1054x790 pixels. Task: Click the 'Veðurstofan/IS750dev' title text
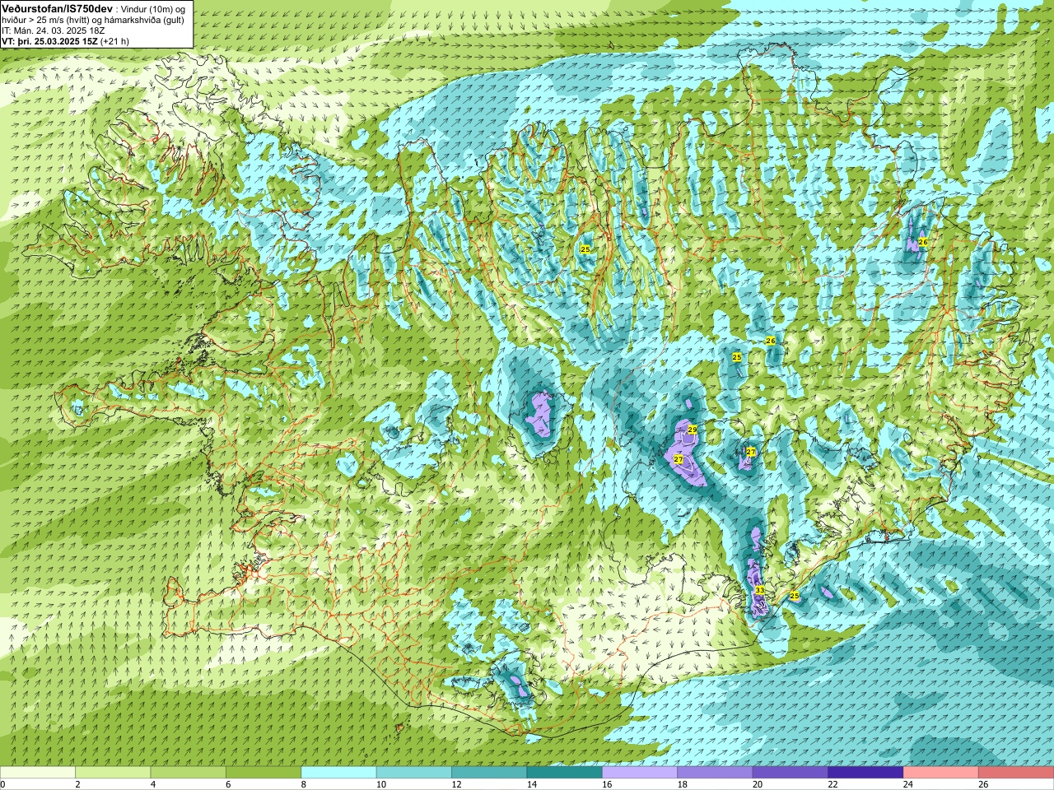57,7
